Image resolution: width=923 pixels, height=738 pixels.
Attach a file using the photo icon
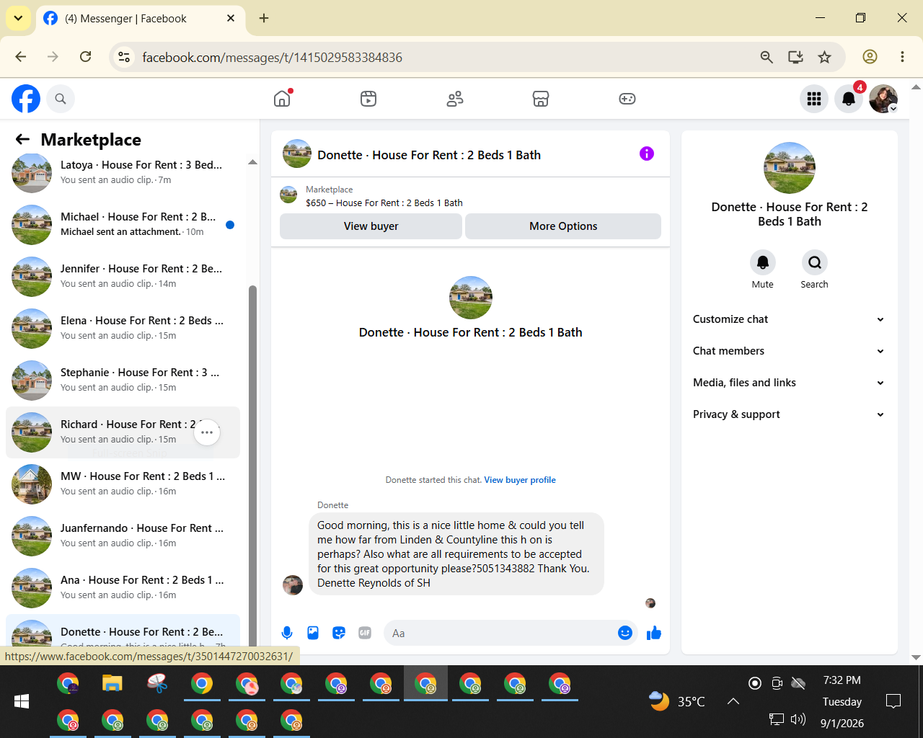coord(313,633)
